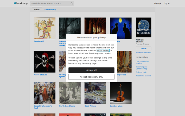Open the sign up link
Image resolution: width=185 pixels, height=116 pixels.
[157, 3]
